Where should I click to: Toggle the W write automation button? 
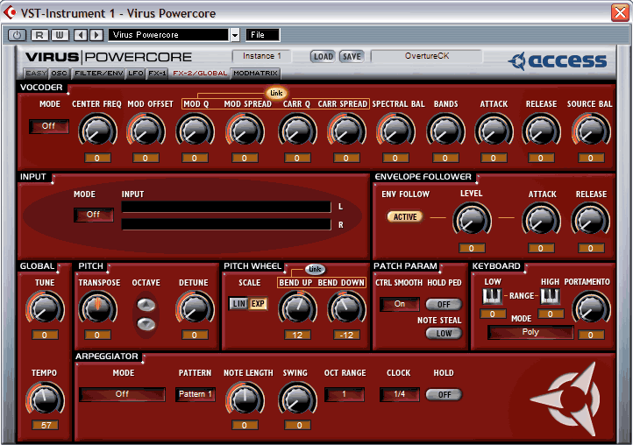click(x=60, y=35)
